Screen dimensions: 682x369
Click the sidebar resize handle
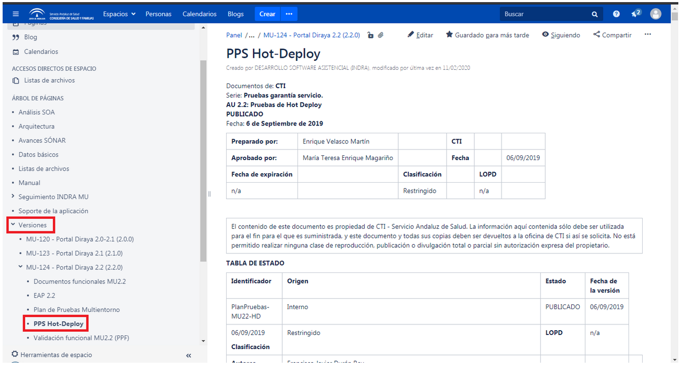pyautogui.click(x=209, y=194)
